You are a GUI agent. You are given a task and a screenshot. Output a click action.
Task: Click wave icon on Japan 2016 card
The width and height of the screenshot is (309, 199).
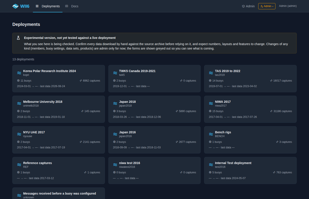[x=115, y=134]
